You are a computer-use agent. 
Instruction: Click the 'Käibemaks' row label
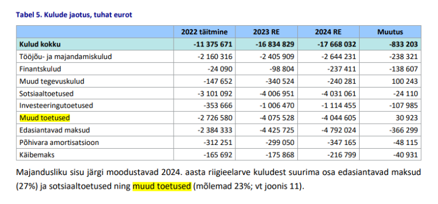coord(37,155)
